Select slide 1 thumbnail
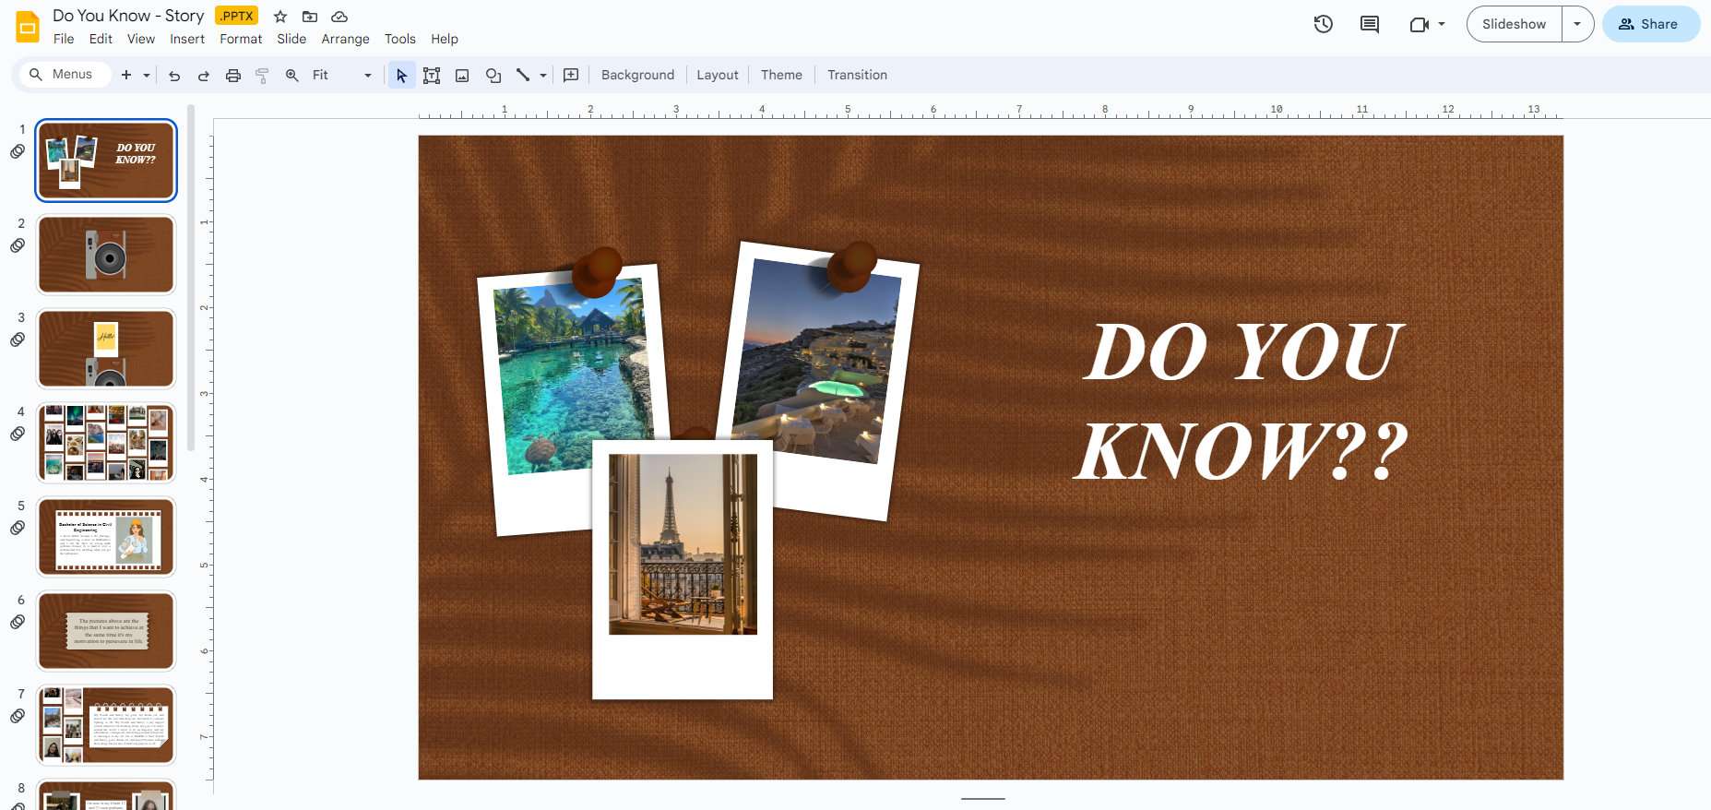 106,161
